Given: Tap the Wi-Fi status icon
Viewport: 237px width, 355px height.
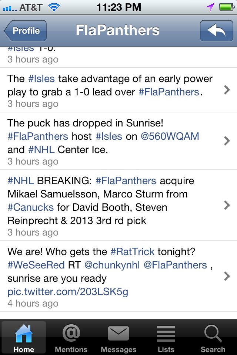Looking at the screenshot, I should coord(54,7).
